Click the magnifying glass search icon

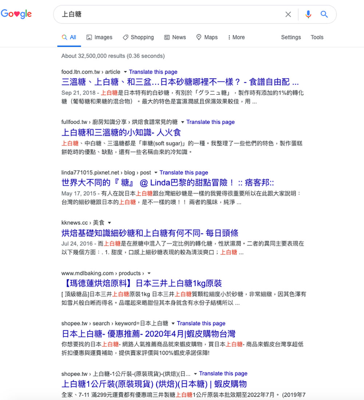324,14
